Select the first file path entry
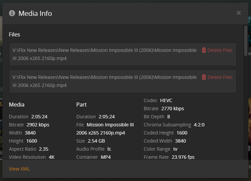This screenshot has height=181, width=251. coord(104,54)
